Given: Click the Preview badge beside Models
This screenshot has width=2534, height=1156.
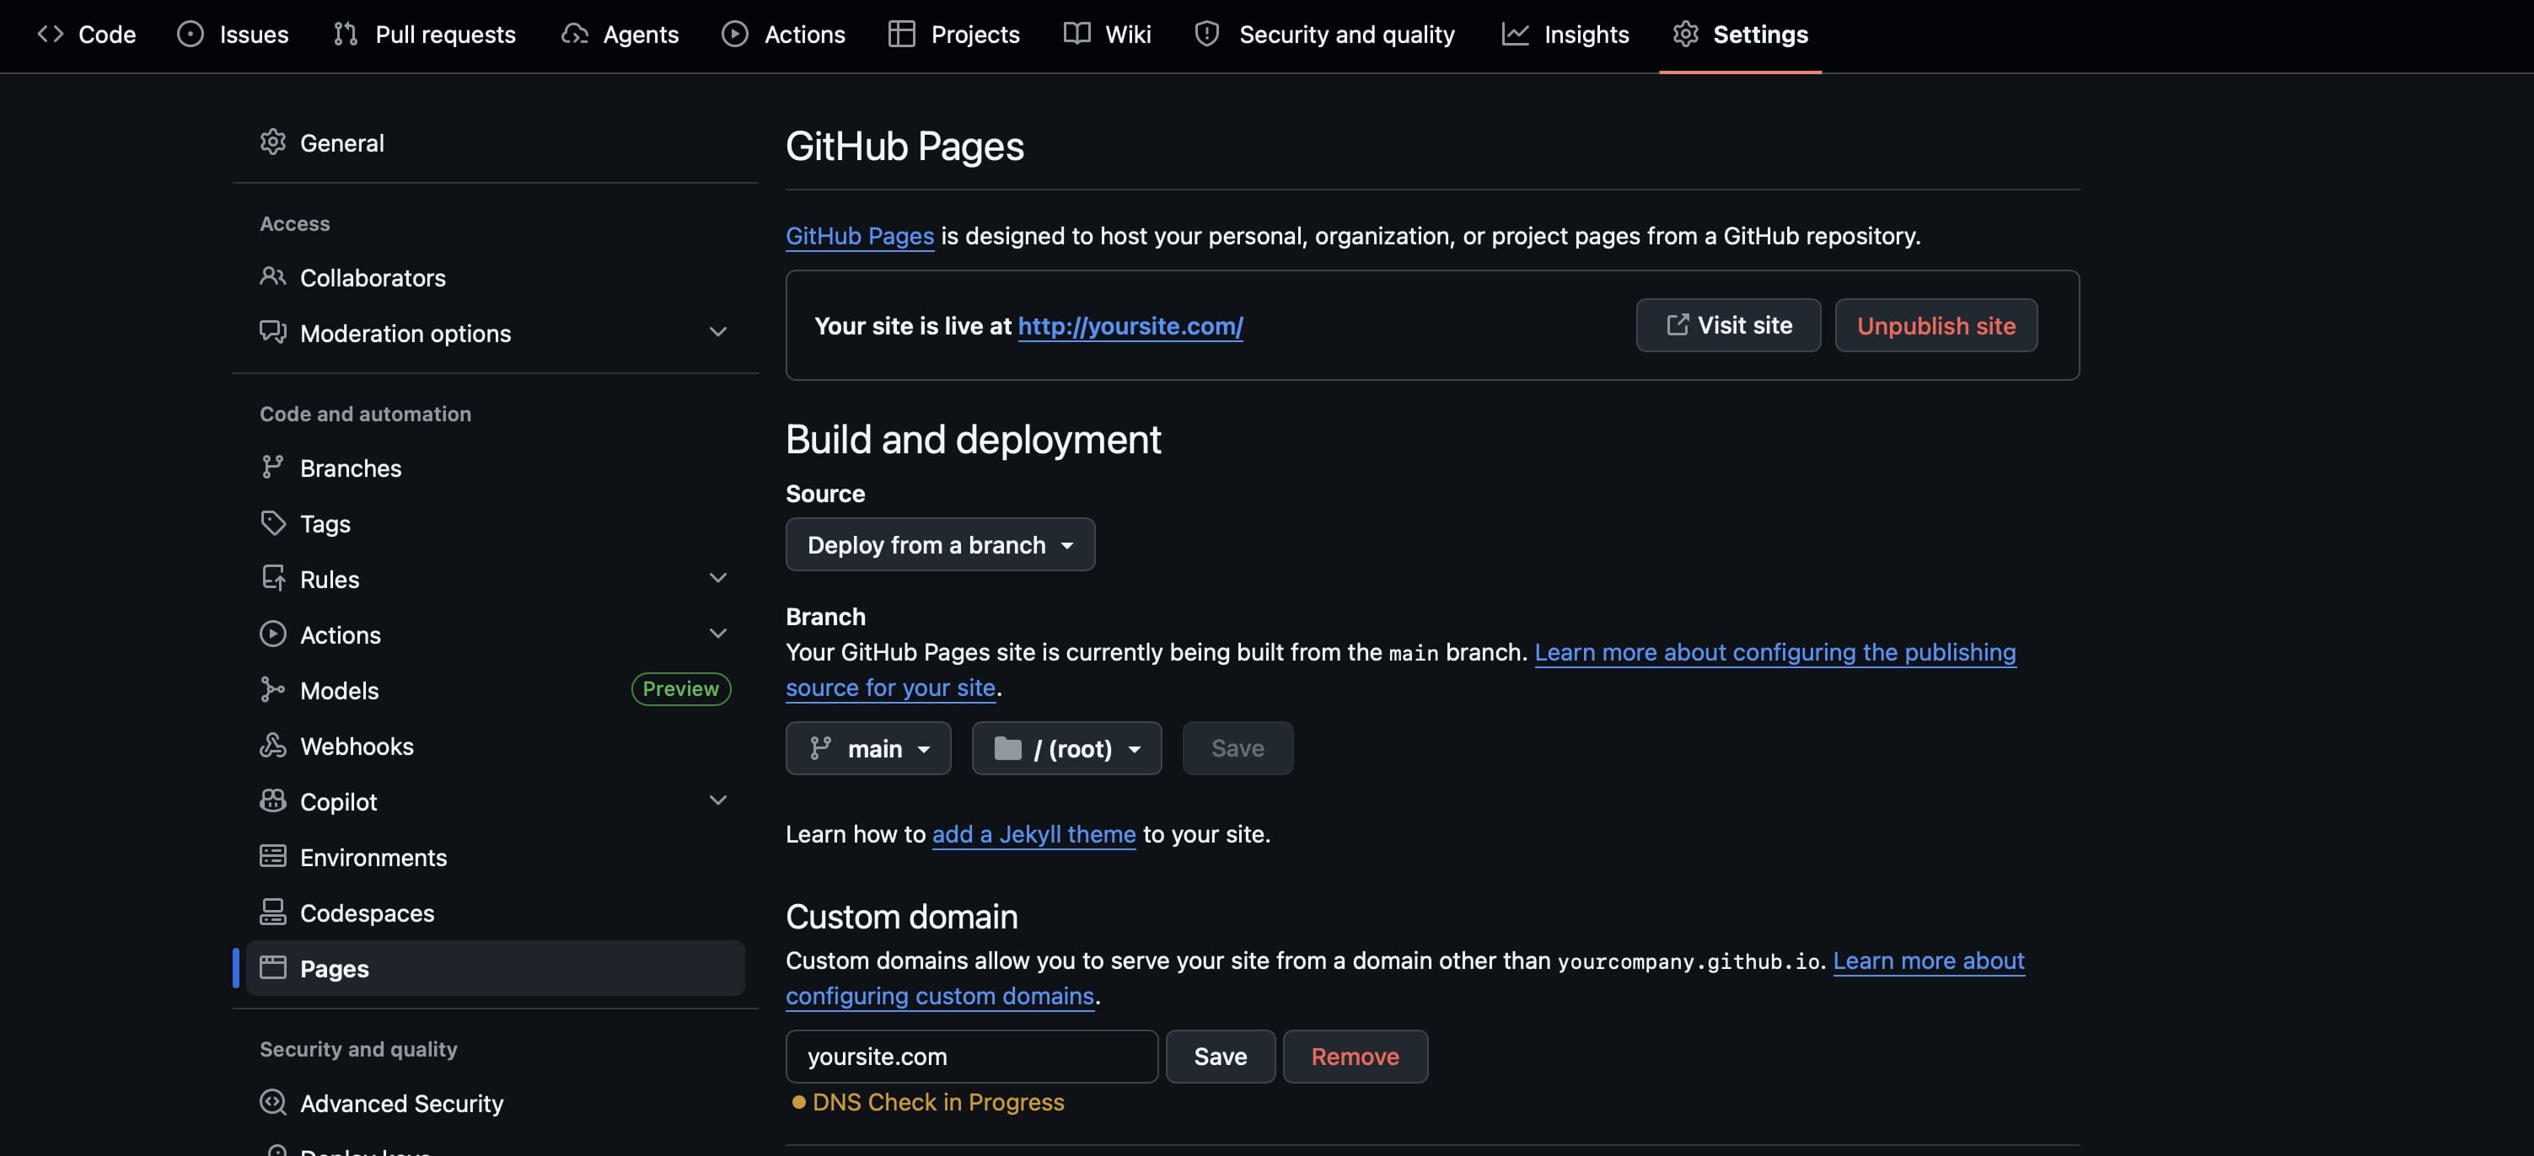Looking at the screenshot, I should coord(681,689).
